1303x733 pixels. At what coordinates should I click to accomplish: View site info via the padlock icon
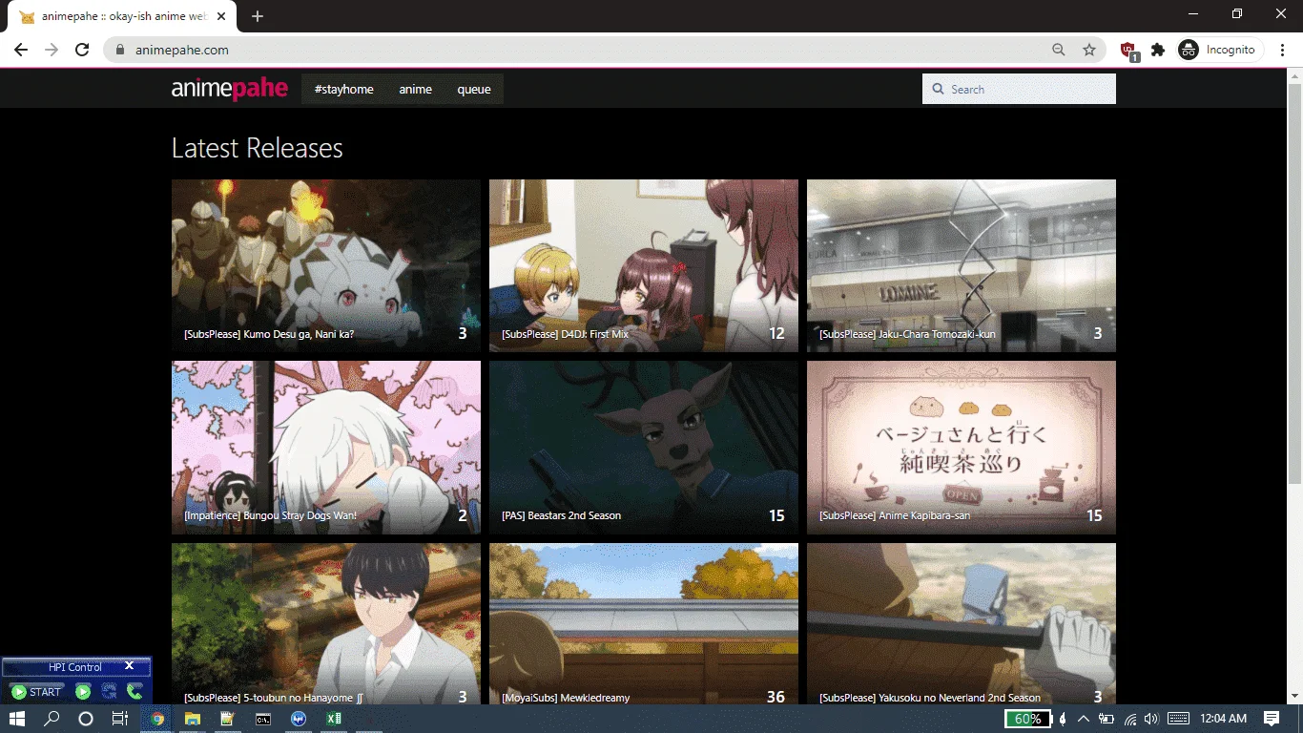120,50
